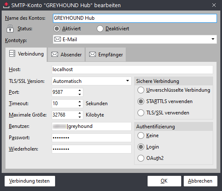The height and width of the screenshot is (191, 222).
Task: Click the Name des Kontos field
Action: coord(135,18)
